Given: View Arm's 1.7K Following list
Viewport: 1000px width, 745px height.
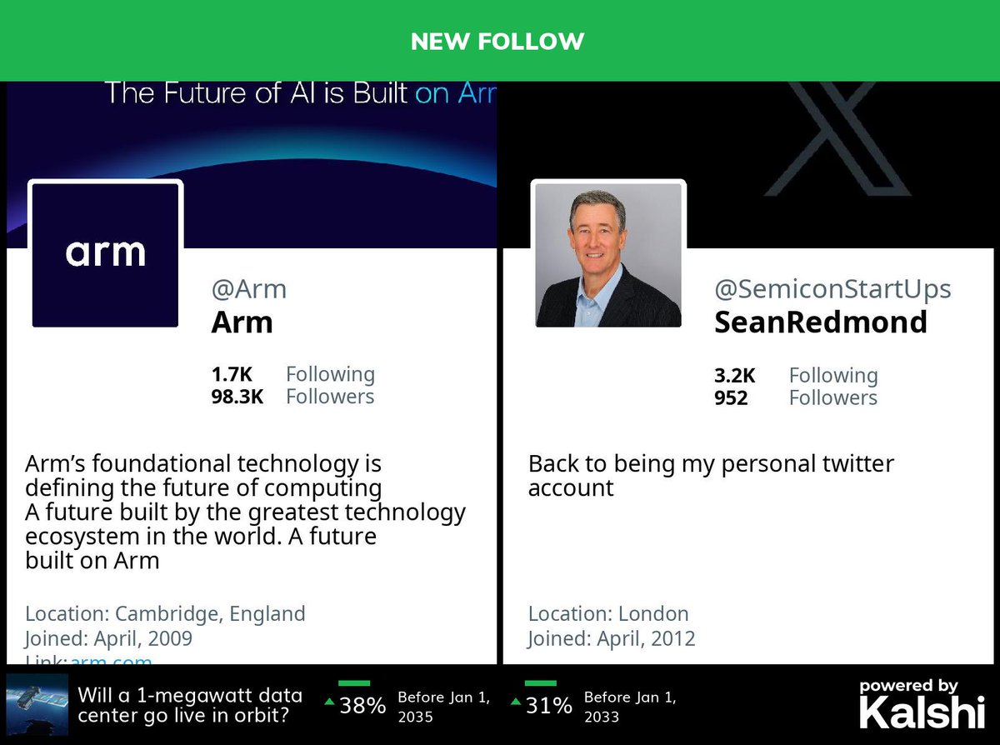Looking at the screenshot, I should pos(292,374).
